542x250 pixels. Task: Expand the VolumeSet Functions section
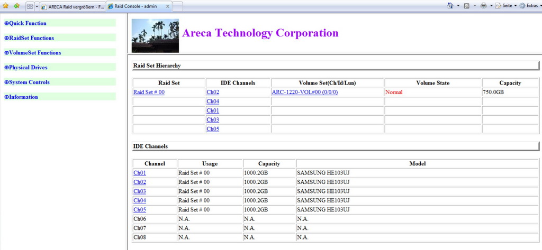32,53
